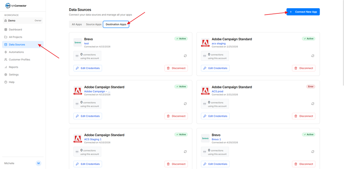Go to Automations page

[23, 52]
